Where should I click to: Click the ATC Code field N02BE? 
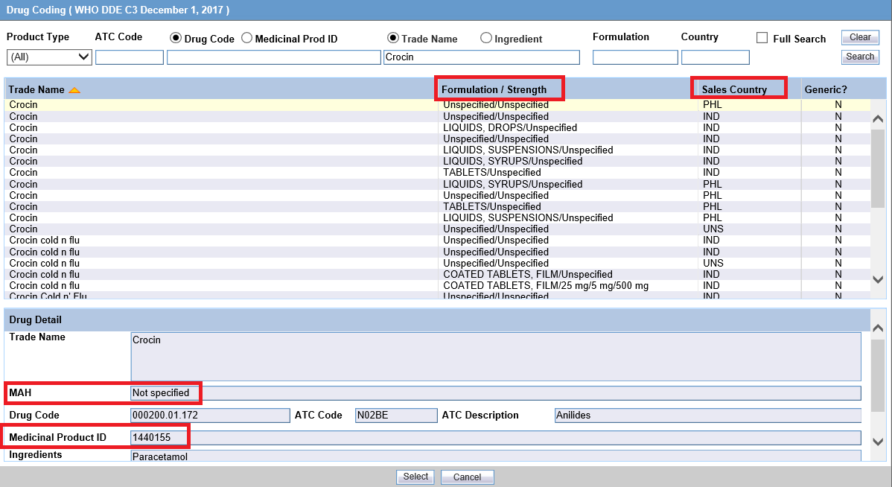click(396, 416)
